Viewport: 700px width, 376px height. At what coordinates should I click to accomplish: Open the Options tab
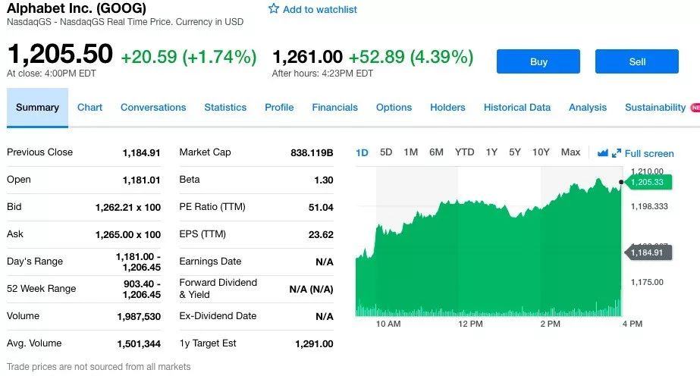coord(394,108)
